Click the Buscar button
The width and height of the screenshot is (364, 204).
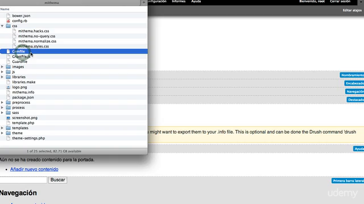click(57, 180)
